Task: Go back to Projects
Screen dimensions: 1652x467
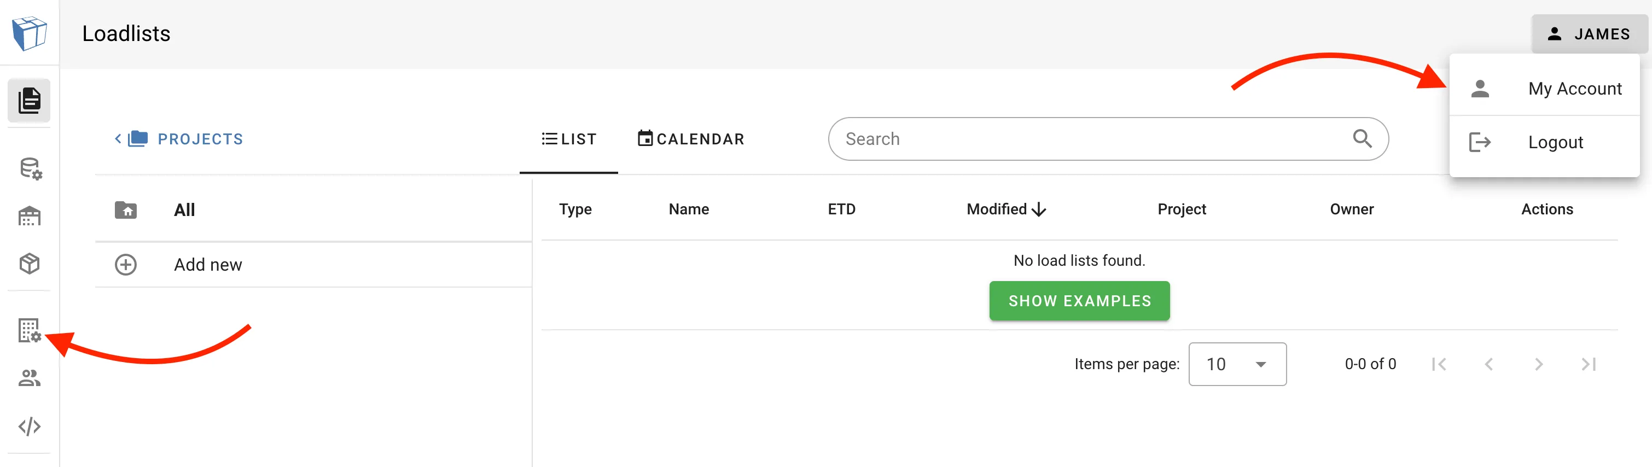Action: [179, 139]
